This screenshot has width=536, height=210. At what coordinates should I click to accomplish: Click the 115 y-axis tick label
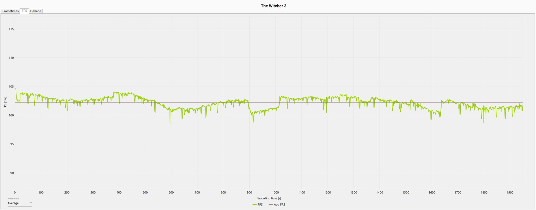pyautogui.click(x=11, y=29)
